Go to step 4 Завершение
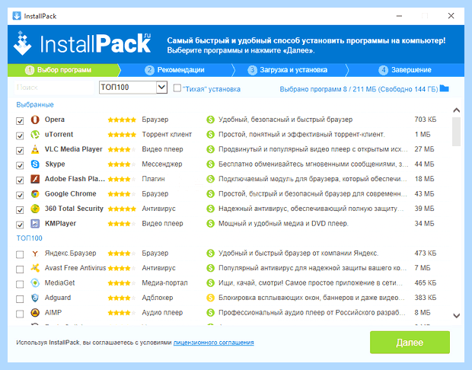Image resolution: width=472 pixels, height=370 pixels. 405,70
